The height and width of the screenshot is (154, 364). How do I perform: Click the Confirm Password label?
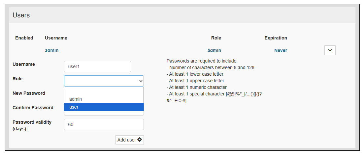click(33, 108)
